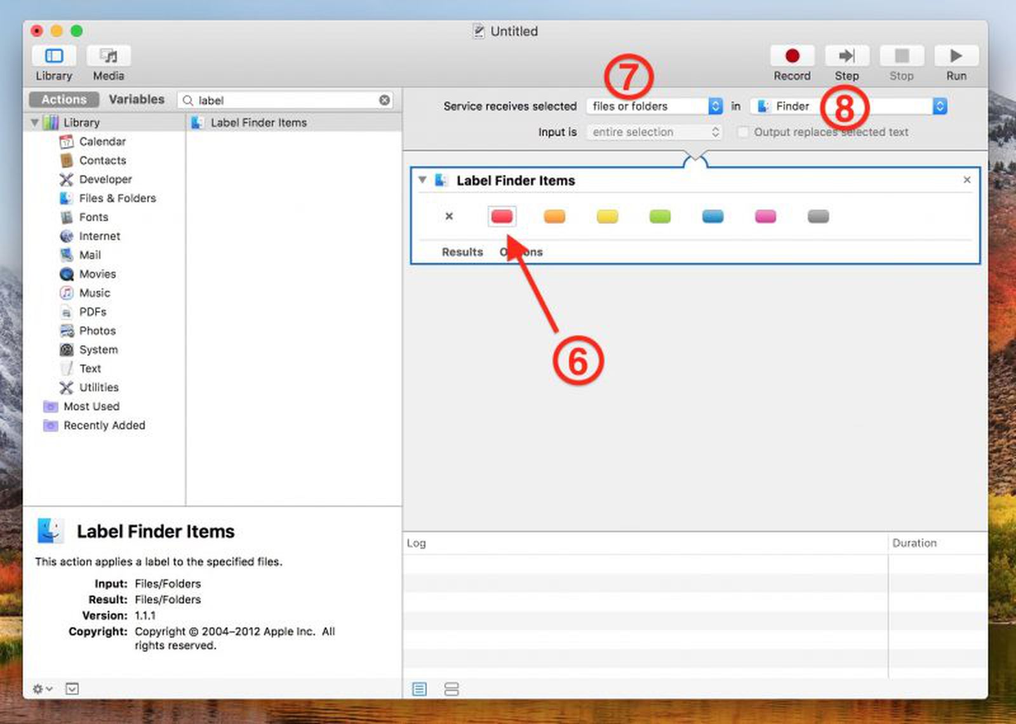
Task: Open the Results view of the action
Action: tap(462, 251)
